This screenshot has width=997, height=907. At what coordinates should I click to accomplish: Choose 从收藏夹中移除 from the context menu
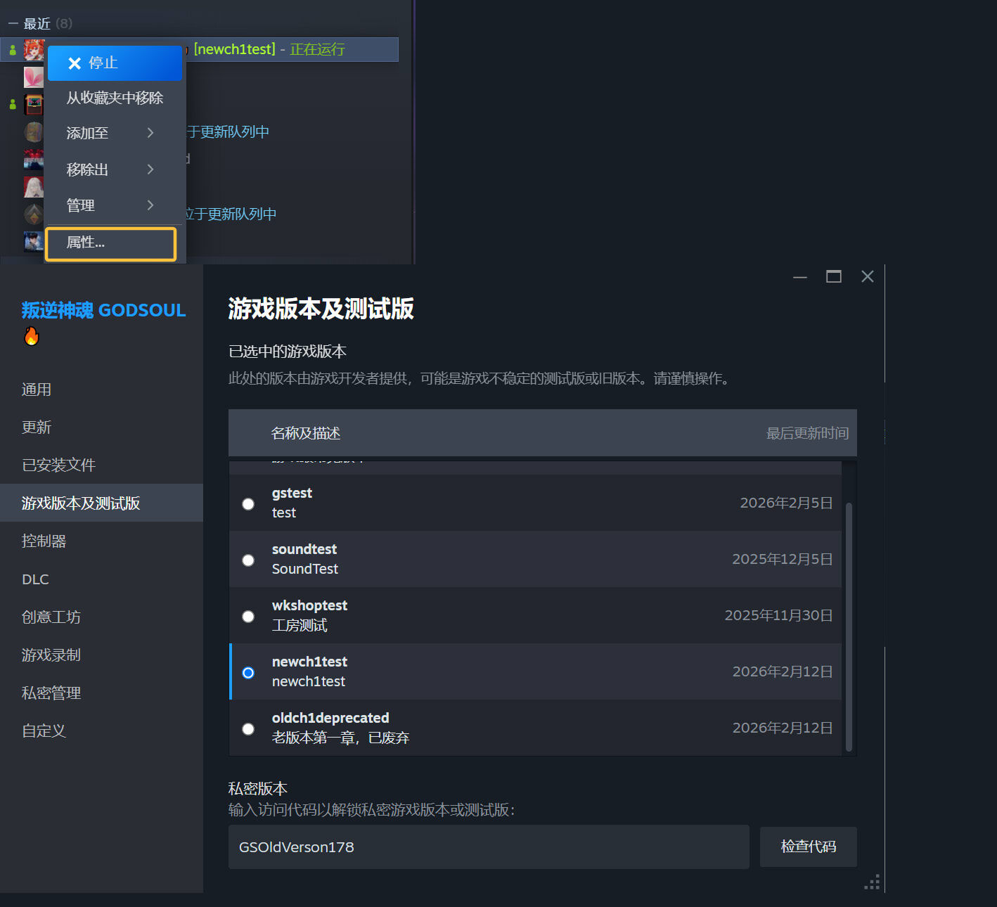point(115,98)
